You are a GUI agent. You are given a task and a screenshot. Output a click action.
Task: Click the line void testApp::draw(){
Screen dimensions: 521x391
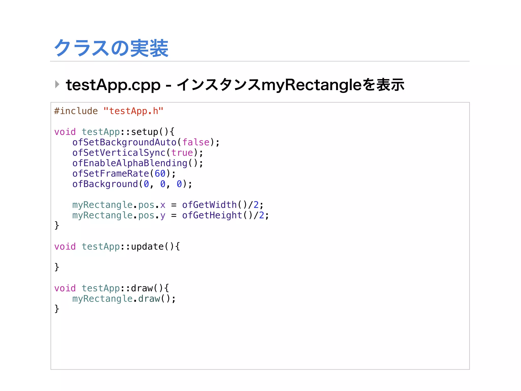tap(111, 288)
